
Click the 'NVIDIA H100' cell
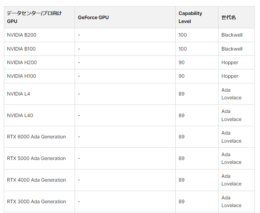tap(39, 76)
